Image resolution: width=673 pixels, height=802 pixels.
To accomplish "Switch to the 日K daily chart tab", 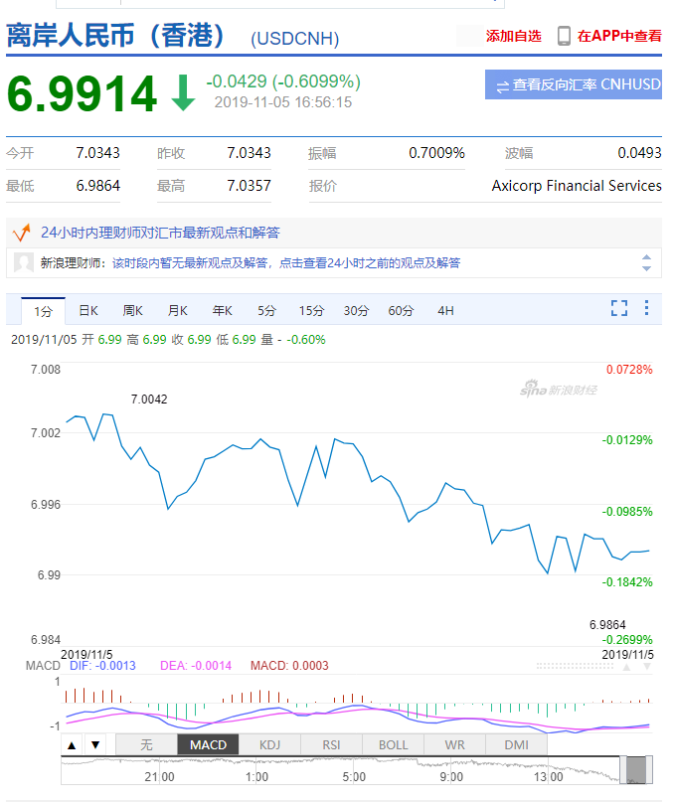I will click(88, 310).
